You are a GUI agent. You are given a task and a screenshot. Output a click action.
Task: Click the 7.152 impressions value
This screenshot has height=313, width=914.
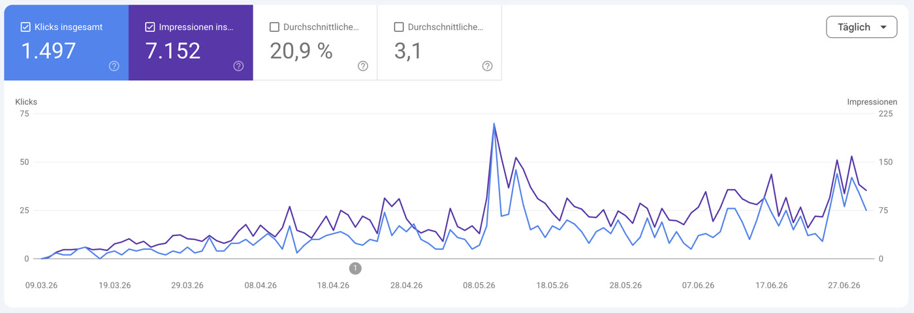pos(173,51)
